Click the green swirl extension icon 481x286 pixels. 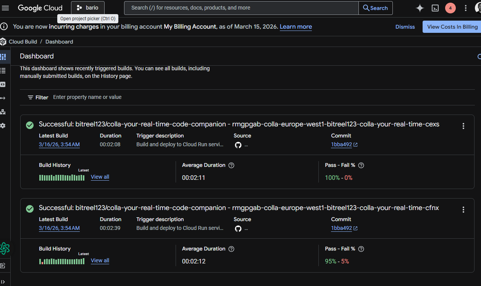click(5, 249)
